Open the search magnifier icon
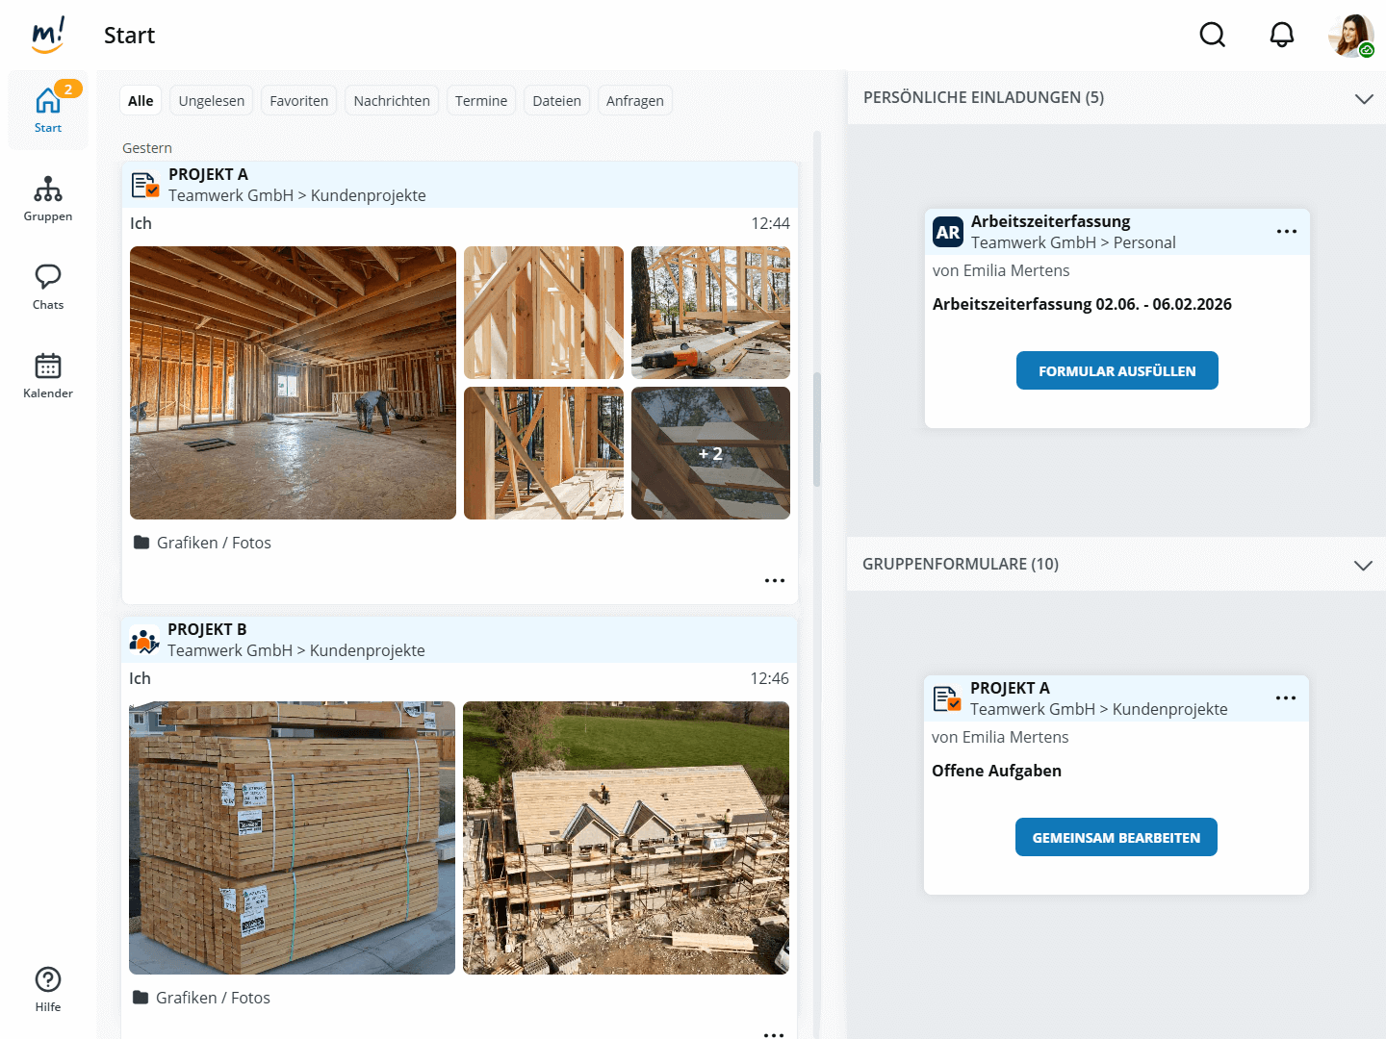This screenshot has width=1386, height=1039. tap(1212, 36)
